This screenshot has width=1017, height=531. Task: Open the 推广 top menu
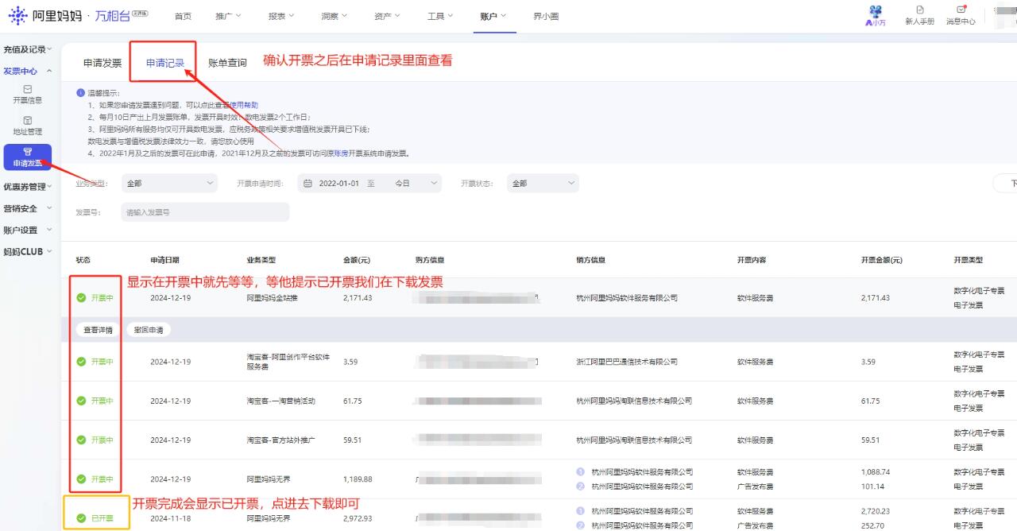click(x=227, y=16)
